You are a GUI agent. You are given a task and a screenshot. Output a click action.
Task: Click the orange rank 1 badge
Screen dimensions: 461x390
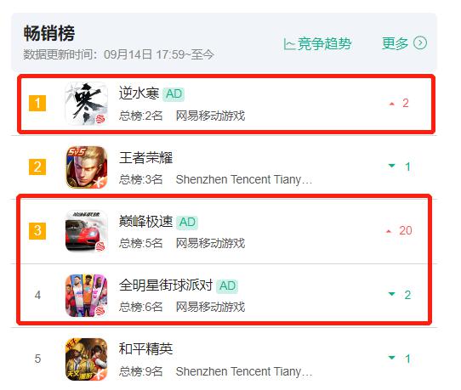click(x=37, y=103)
